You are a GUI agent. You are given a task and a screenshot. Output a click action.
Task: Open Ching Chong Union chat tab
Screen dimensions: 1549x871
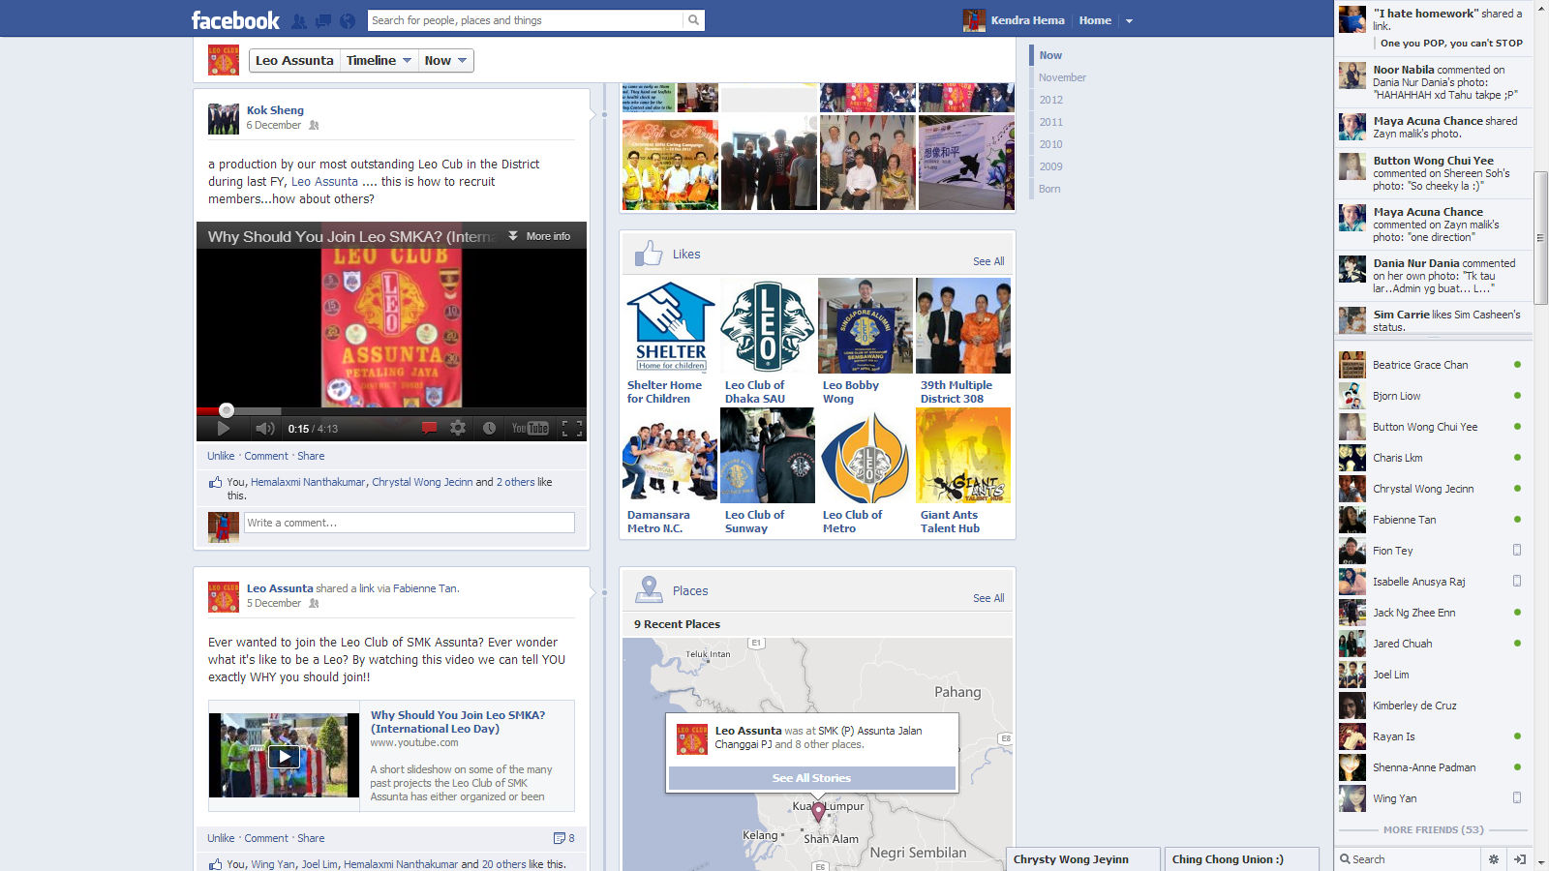click(1242, 859)
